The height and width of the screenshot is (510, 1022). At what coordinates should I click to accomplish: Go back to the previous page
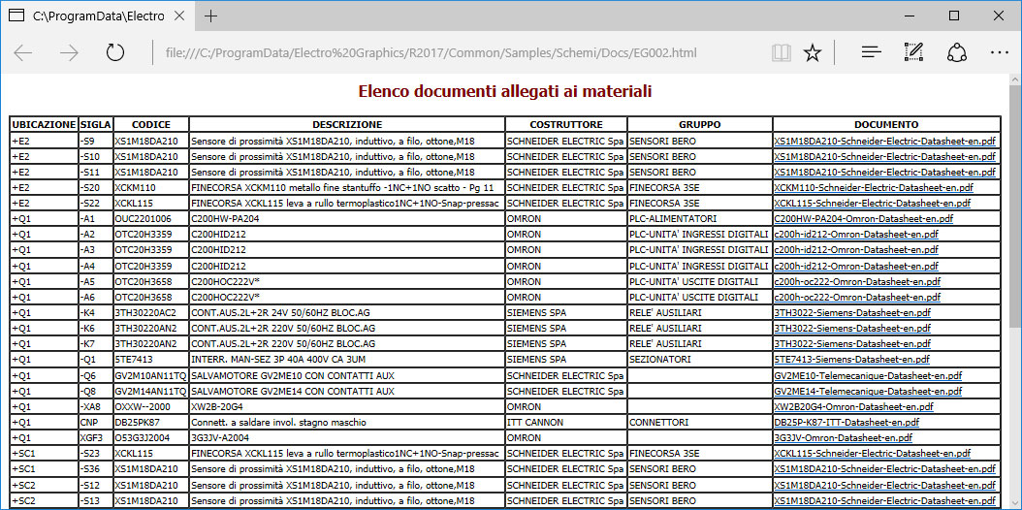click(23, 52)
